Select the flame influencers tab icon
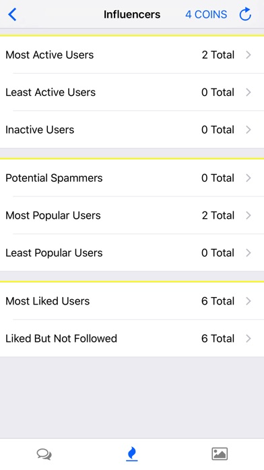 pyautogui.click(x=132, y=454)
